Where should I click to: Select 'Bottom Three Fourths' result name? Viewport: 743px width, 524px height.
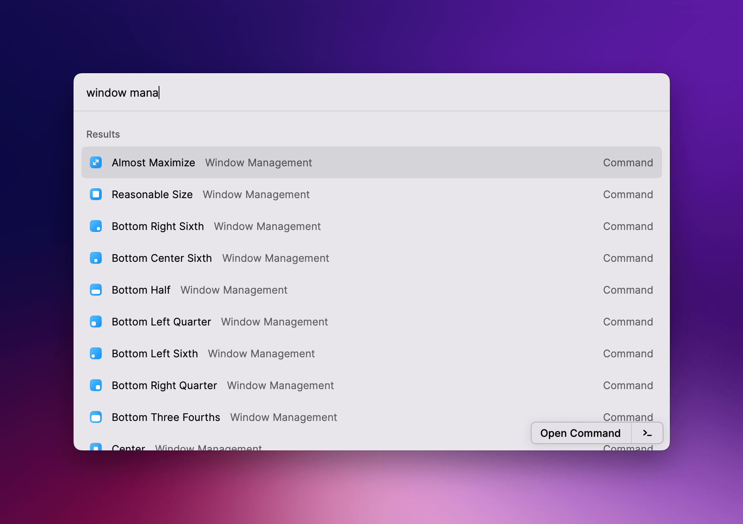(166, 417)
